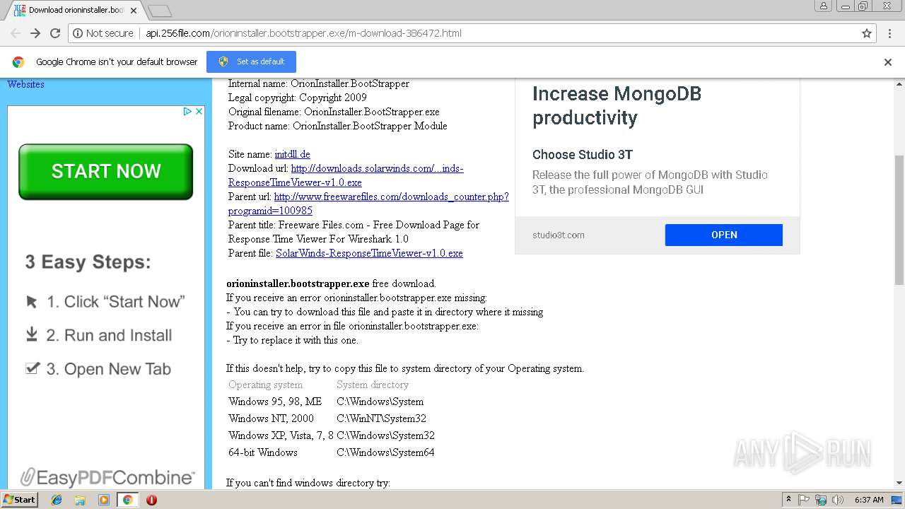905x509 pixels.
Task: Switch to Chrome in taskbar
Action: (x=127, y=500)
